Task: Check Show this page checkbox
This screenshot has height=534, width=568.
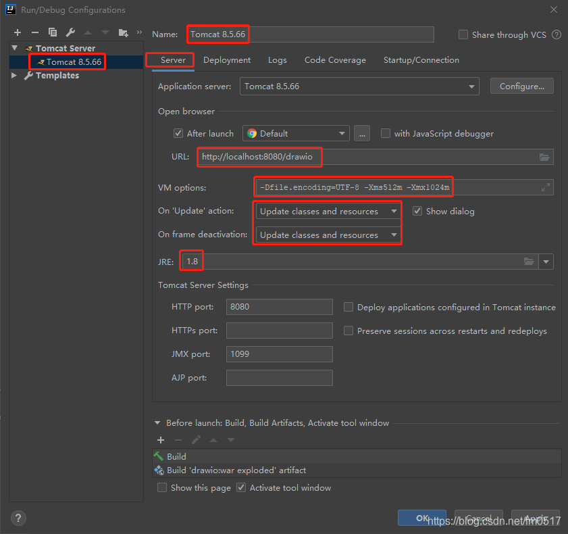Action: point(162,487)
